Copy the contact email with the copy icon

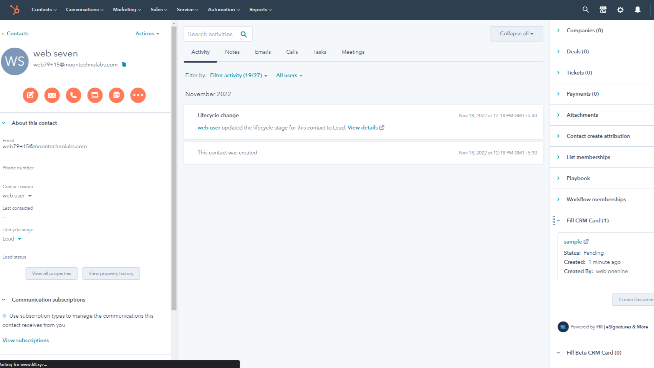[x=124, y=65]
